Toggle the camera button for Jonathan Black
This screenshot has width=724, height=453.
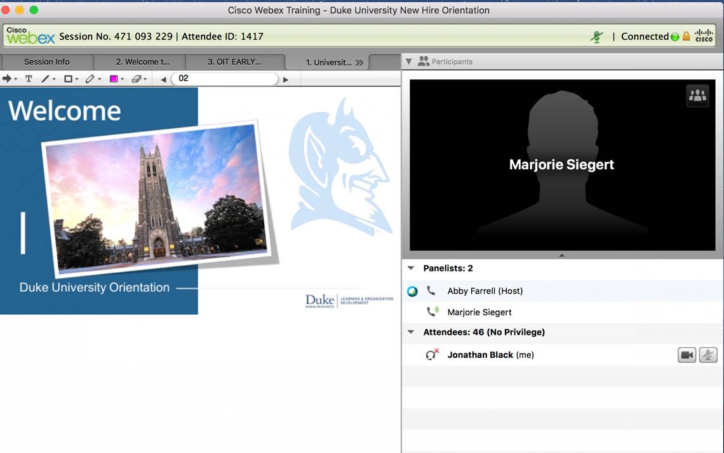[687, 355]
